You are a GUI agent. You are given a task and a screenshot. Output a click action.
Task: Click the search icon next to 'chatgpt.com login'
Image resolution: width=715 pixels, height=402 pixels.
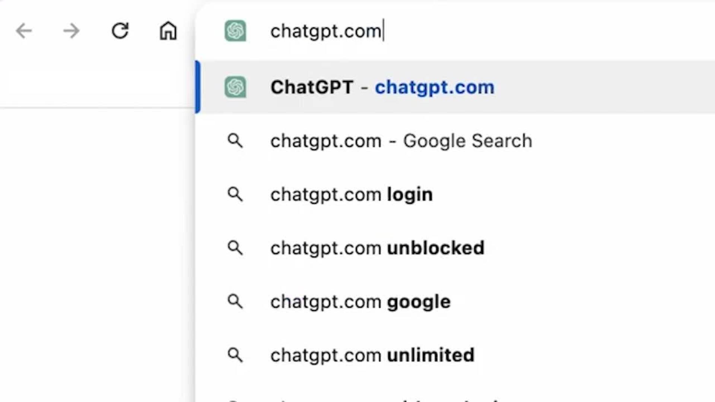point(235,194)
